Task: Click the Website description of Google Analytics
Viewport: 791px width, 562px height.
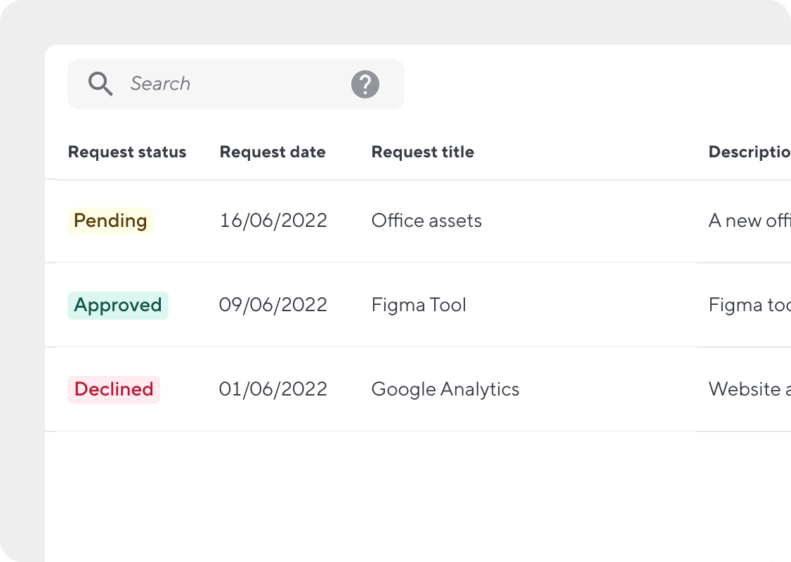Action: point(748,389)
